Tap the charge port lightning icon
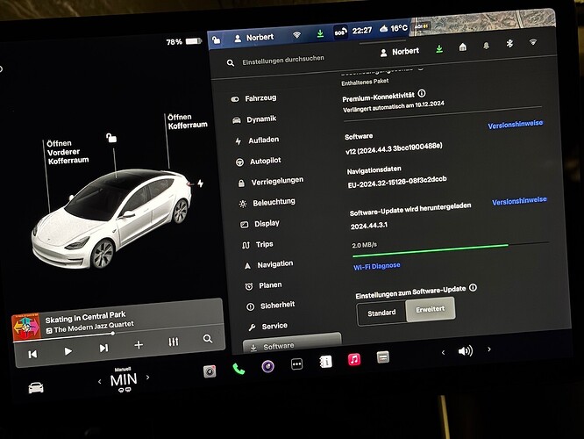The height and width of the screenshot is (439, 584). click(201, 184)
